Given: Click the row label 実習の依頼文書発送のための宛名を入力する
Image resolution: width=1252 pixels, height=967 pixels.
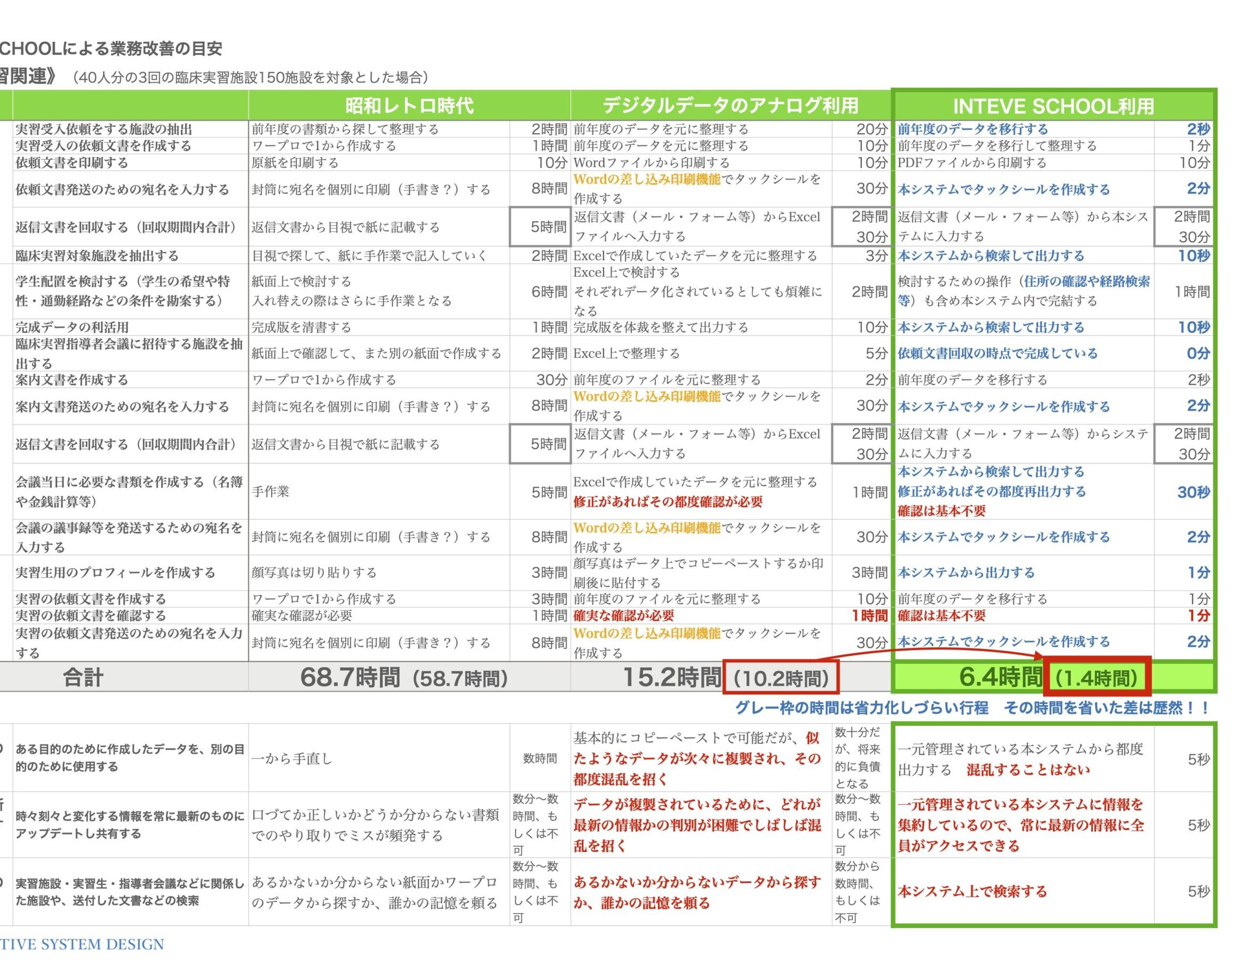Looking at the screenshot, I should 129,643.
